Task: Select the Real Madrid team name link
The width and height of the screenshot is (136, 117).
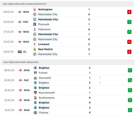Action: 45,49
